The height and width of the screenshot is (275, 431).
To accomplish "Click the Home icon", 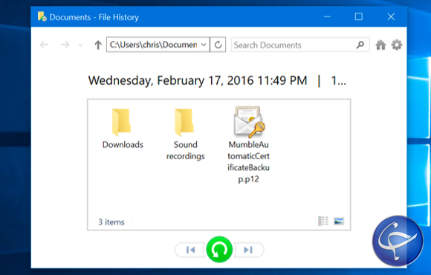I will pyautogui.click(x=380, y=45).
